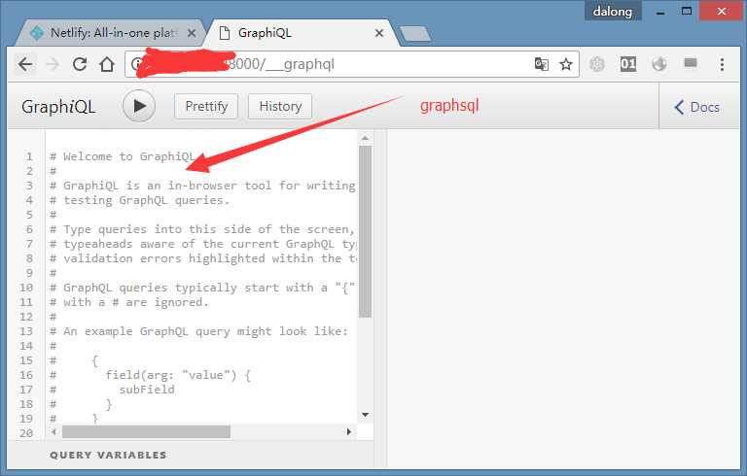Switch to the Netlify tab
Viewport: 747px width, 476px height.
click(112, 33)
